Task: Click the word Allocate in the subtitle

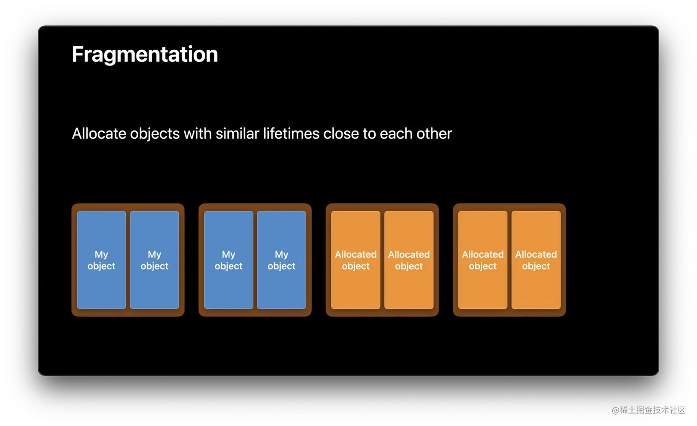Action: coord(99,134)
